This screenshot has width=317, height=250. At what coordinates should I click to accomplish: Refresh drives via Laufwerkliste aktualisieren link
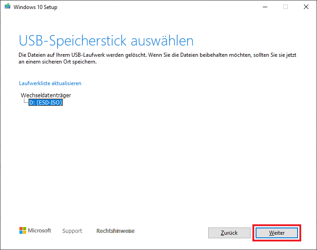(50, 83)
